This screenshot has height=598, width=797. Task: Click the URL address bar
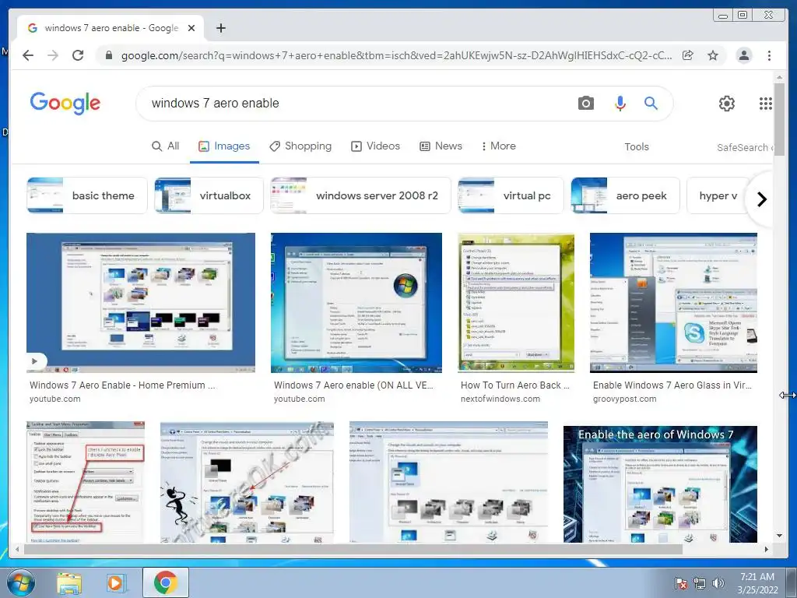pos(396,55)
